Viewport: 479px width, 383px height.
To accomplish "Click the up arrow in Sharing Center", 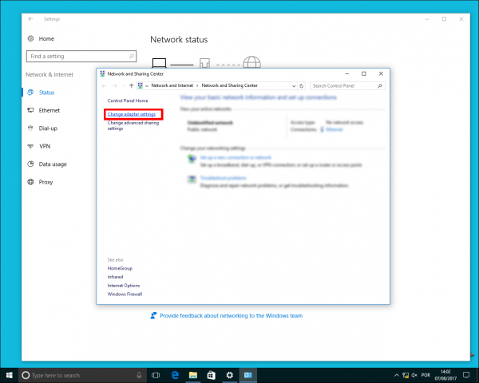I will point(132,86).
